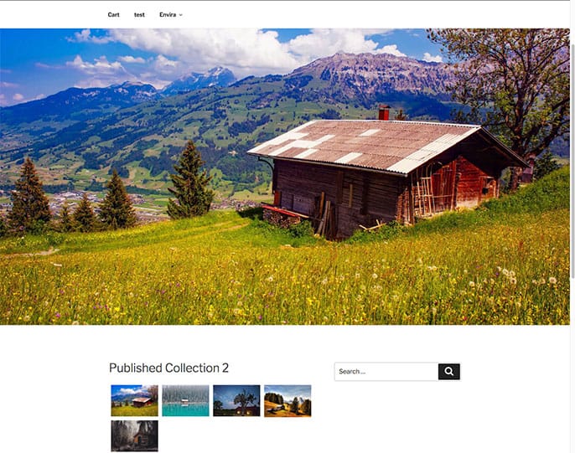The image size is (575, 453).
Task: Select the first thumbnail in the collection
Action: (135, 400)
